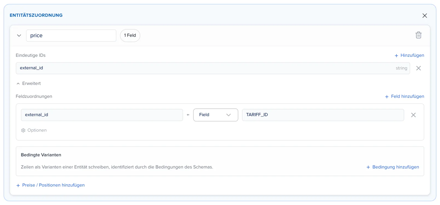Remove the TARIFF_ID field mapping
This screenshot has width=440, height=205.
pos(413,115)
